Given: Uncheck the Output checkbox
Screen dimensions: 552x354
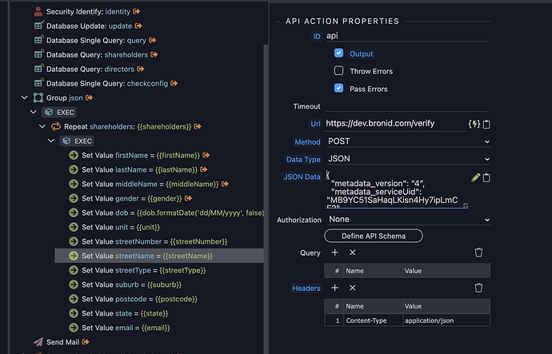Looking at the screenshot, I should tap(338, 53).
